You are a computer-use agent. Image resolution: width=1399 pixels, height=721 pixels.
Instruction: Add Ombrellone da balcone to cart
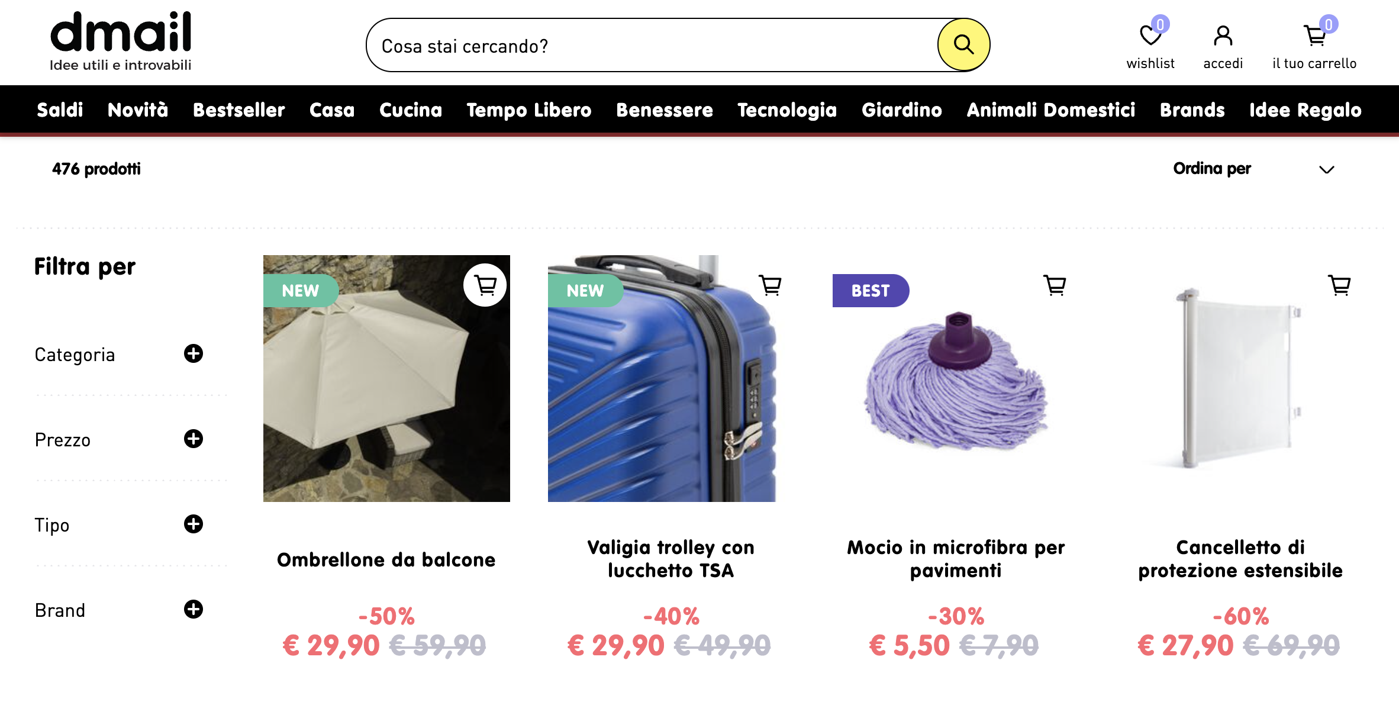tap(485, 285)
